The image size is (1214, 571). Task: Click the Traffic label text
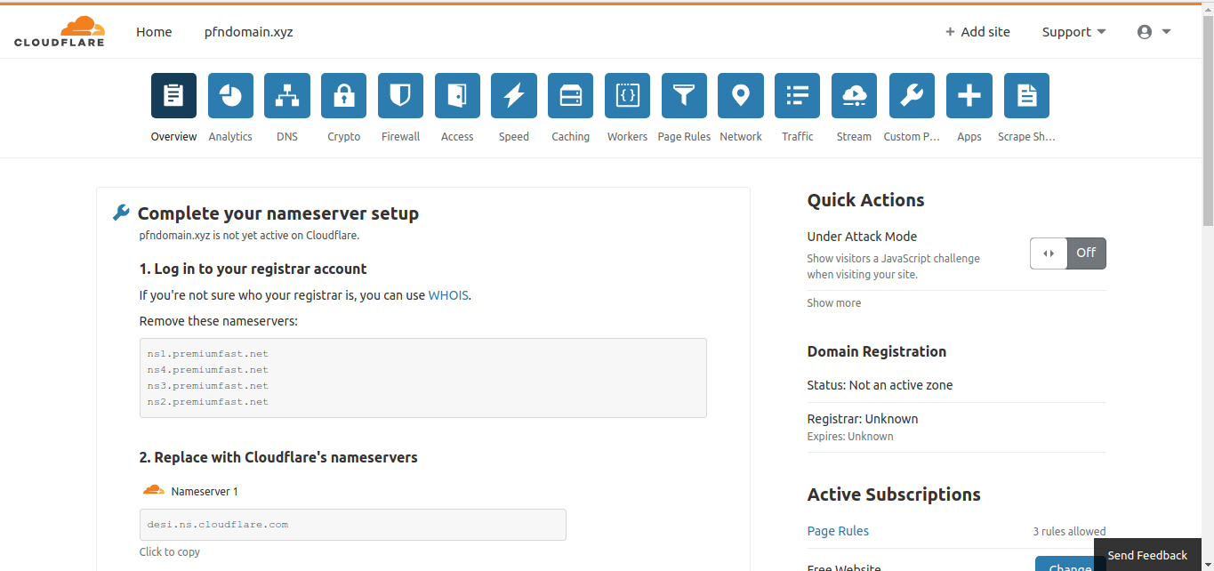pyautogui.click(x=798, y=137)
